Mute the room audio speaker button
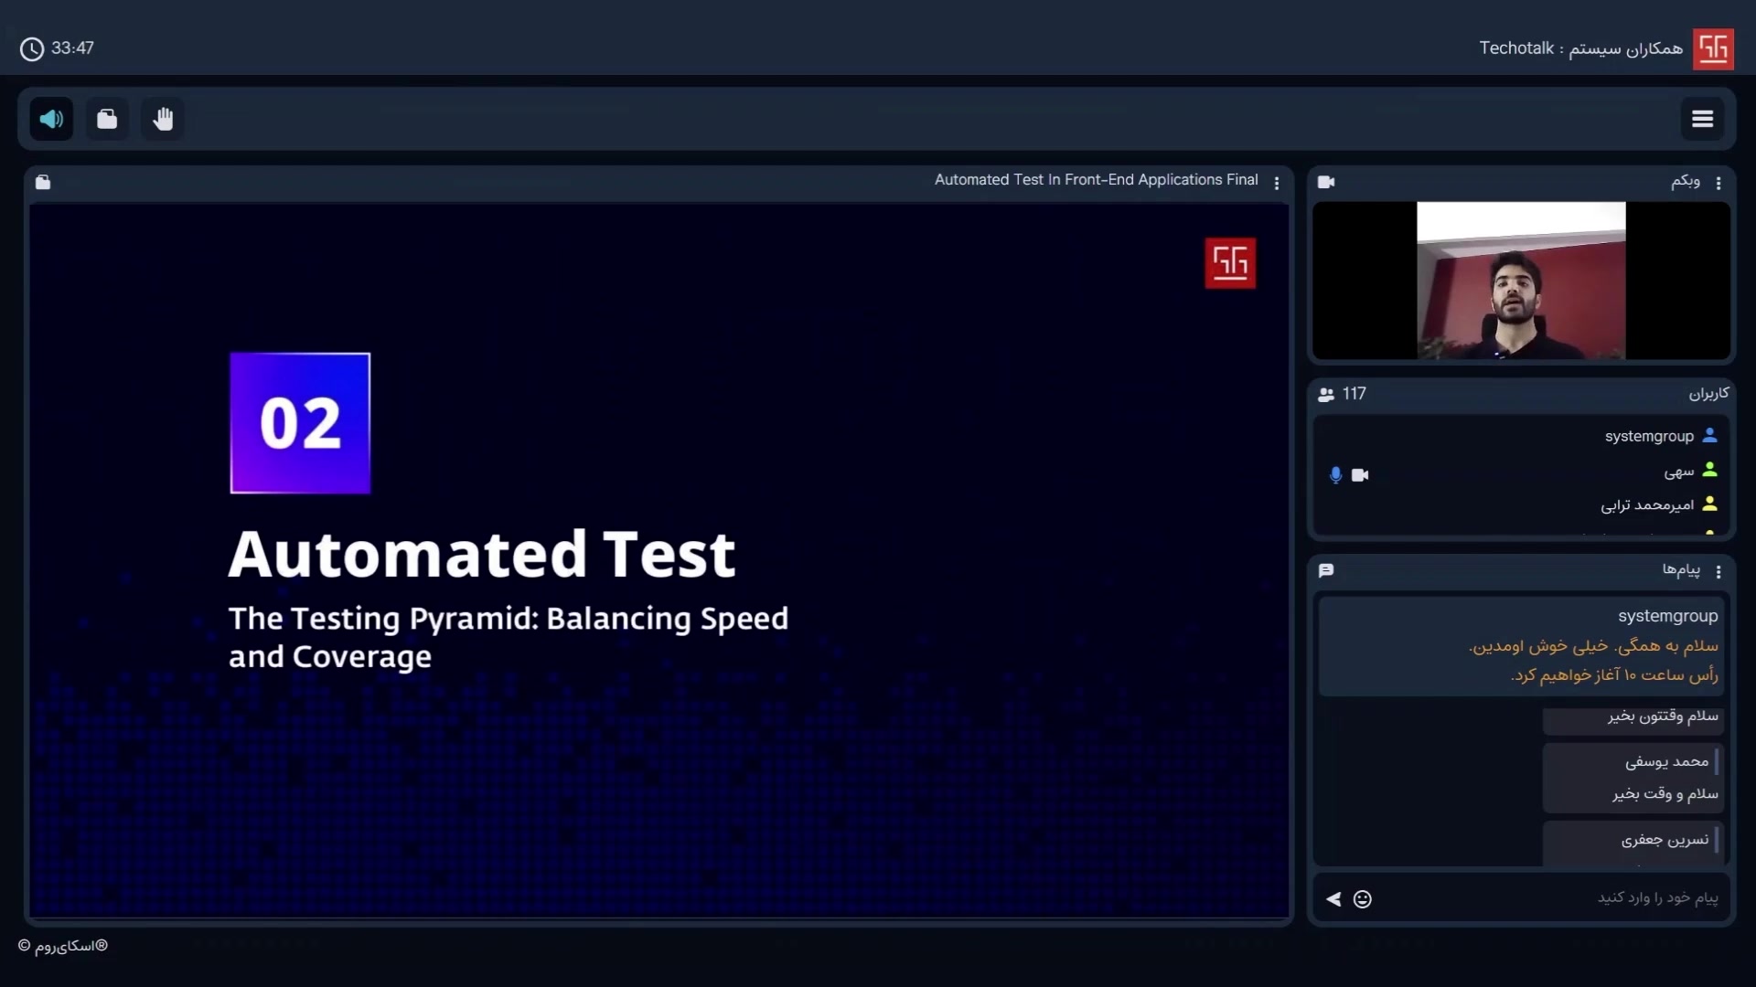The image size is (1756, 987). click(51, 119)
